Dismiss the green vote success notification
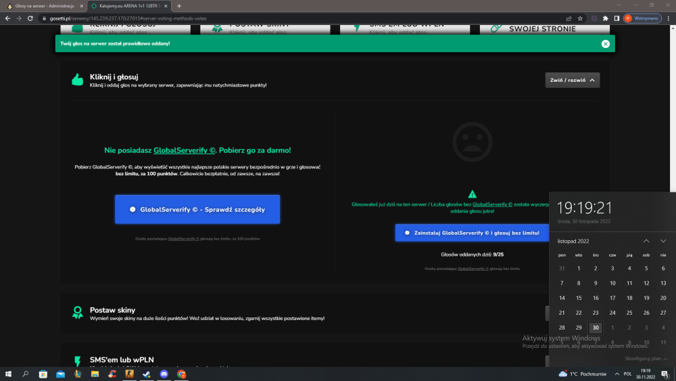Image resolution: width=676 pixels, height=381 pixels. (x=605, y=43)
